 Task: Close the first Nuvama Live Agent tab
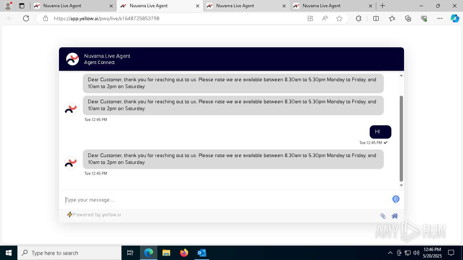111,6
